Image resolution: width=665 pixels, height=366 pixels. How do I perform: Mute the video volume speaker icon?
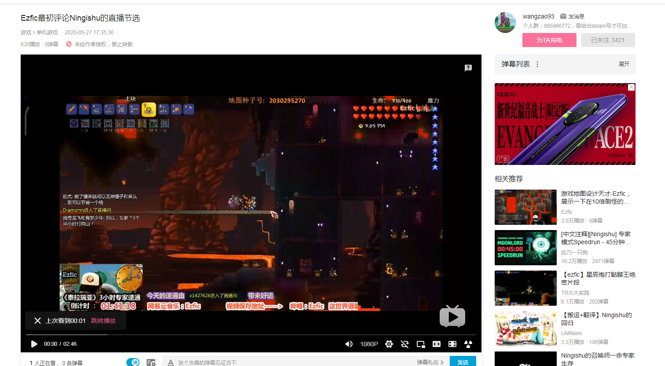(x=349, y=344)
